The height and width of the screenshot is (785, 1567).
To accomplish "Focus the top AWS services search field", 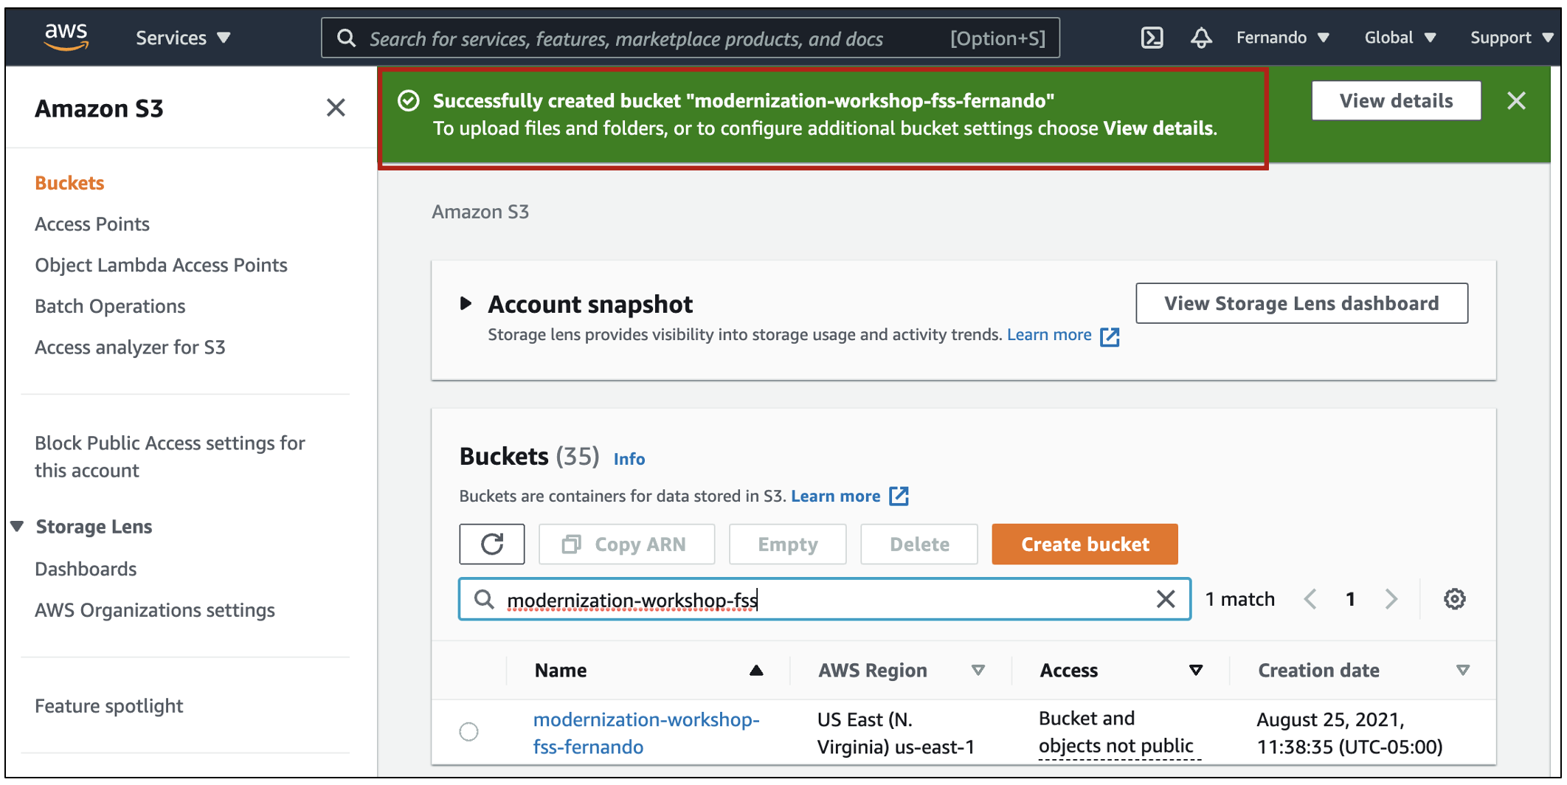I will tap(691, 38).
